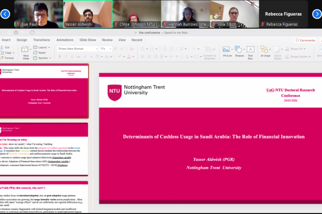Screen dimensions: 322x214
Task: Open the Shapes gallery
Action: [x=239, y=51]
